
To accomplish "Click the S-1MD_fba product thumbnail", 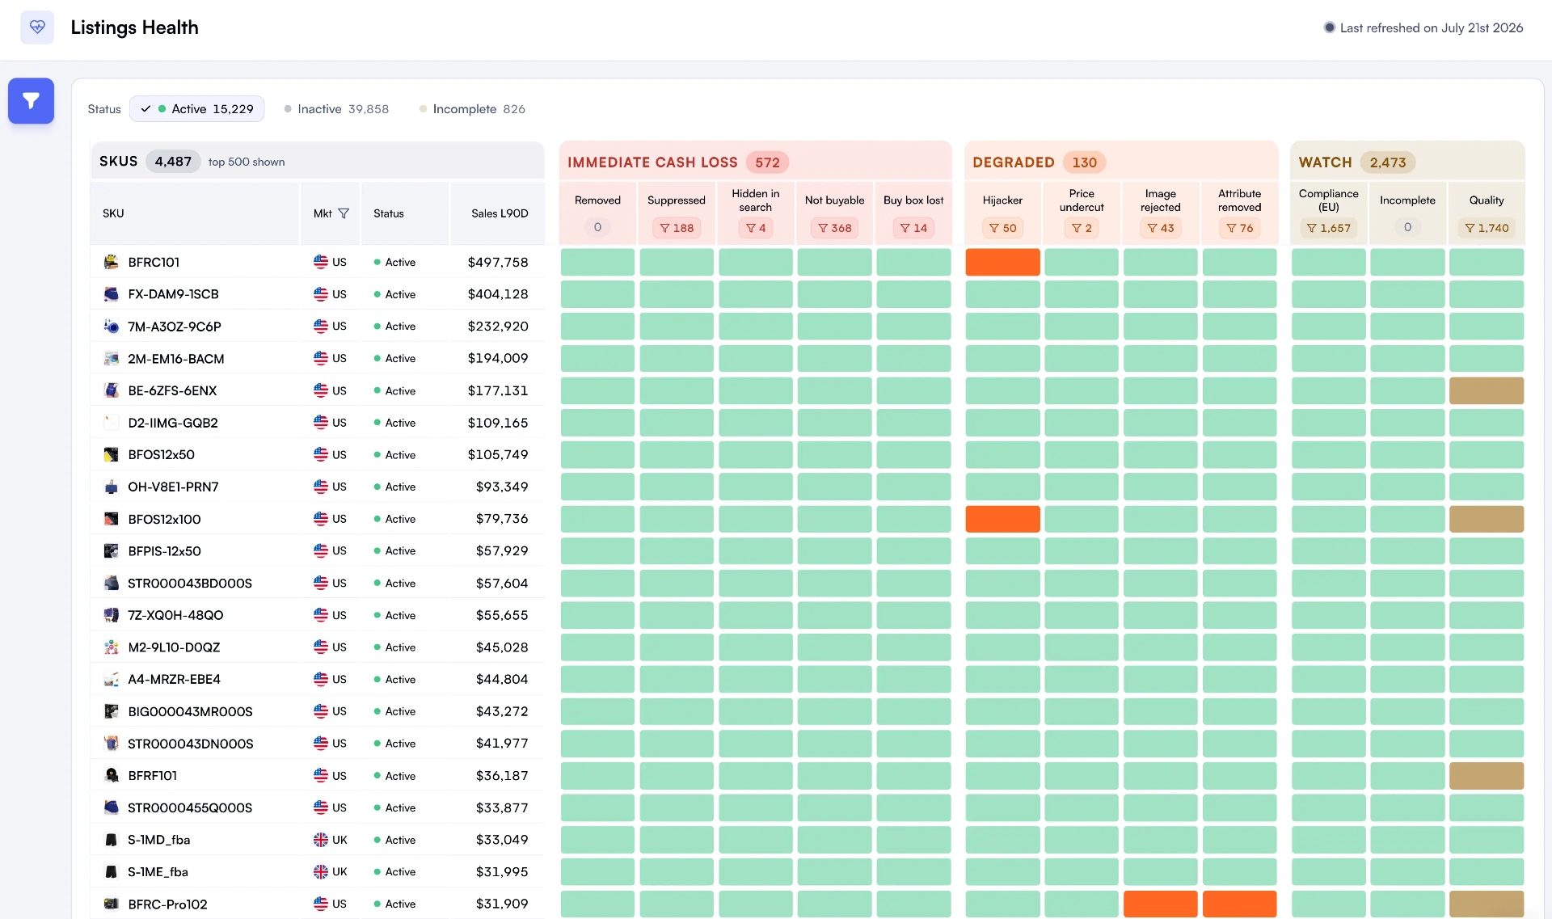I will pos(112,840).
